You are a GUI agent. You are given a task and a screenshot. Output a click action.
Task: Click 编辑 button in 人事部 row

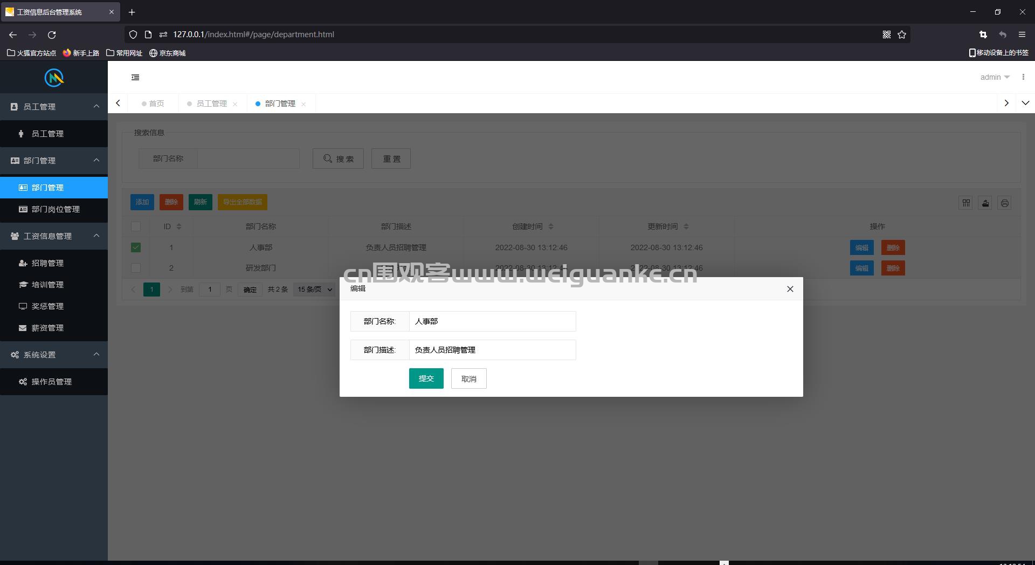pyautogui.click(x=861, y=247)
